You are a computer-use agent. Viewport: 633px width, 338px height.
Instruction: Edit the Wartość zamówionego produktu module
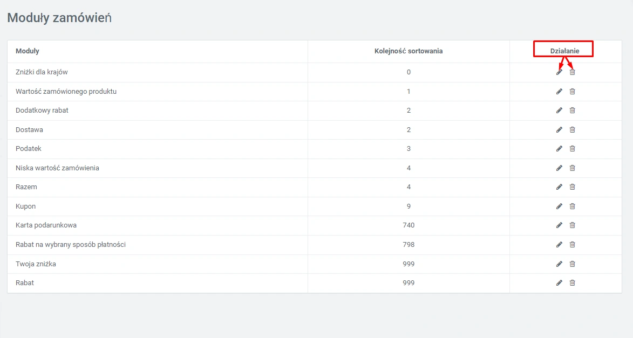pyautogui.click(x=559, y=92)
